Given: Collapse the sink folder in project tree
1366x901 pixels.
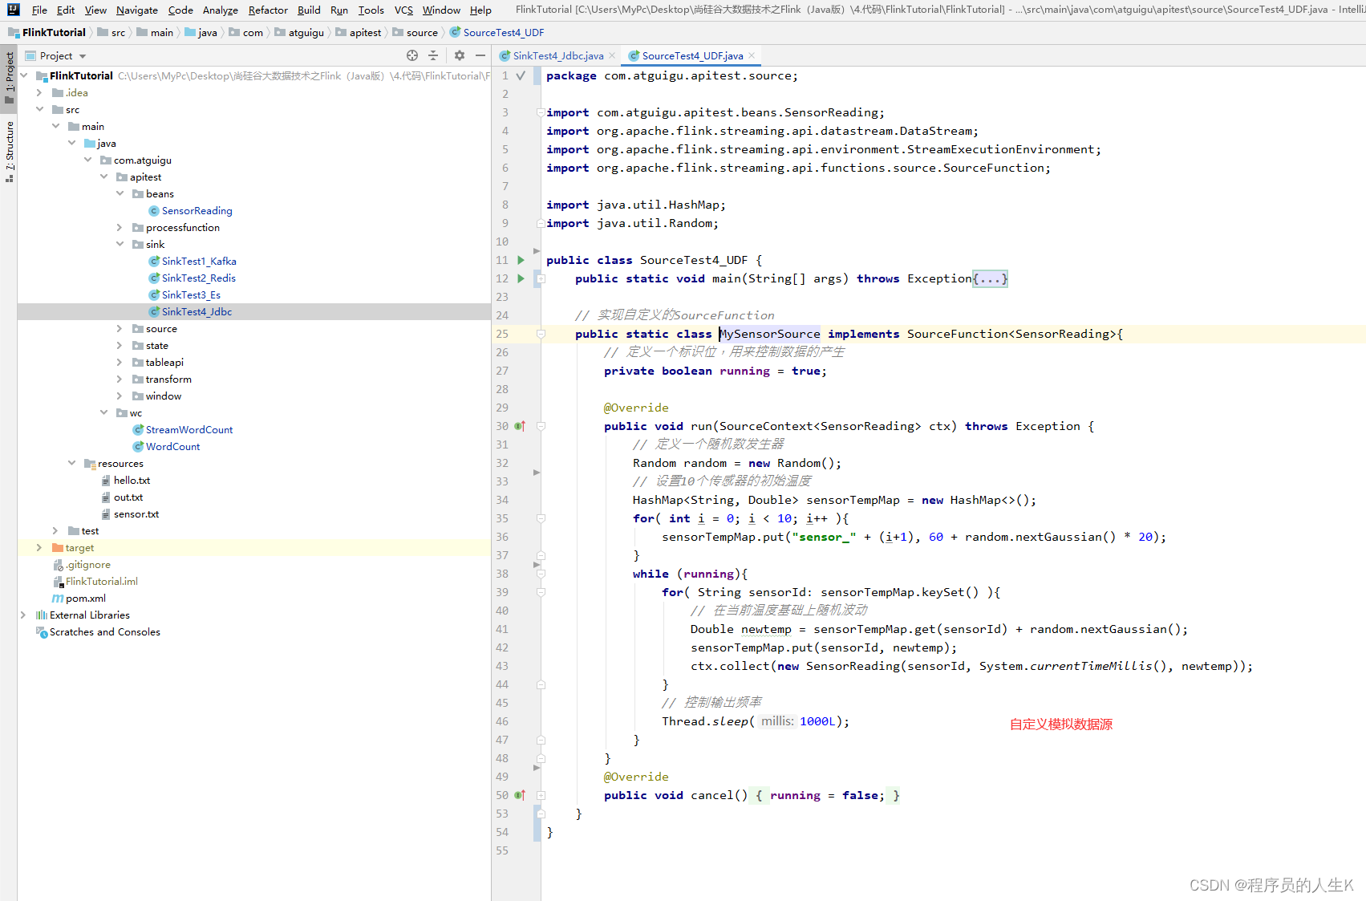Looking at the screenshot, I should point(120,245).
